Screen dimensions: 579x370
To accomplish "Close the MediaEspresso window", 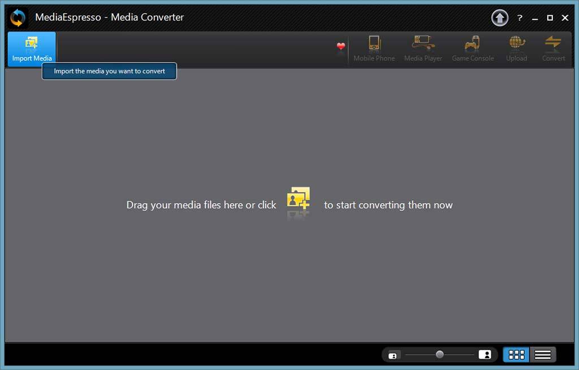I will click(x=565, y=17).
